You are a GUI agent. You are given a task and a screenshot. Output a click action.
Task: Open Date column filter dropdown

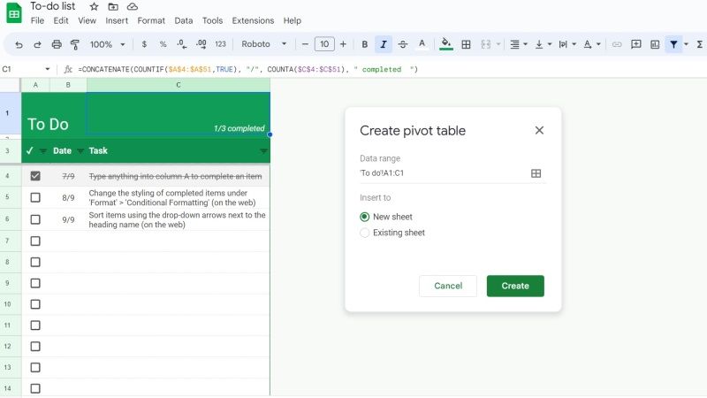pos(80,150)
